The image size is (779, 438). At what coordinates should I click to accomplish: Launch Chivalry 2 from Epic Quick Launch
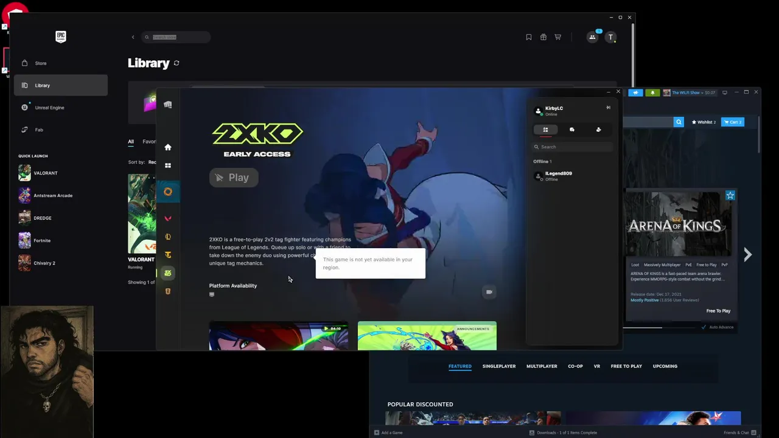37,263
